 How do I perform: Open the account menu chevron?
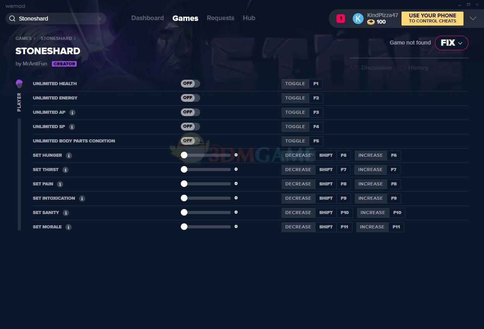pos(473,19)
